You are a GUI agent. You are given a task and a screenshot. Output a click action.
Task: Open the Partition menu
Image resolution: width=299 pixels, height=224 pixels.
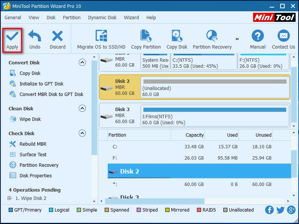click(x=72, y=18)
